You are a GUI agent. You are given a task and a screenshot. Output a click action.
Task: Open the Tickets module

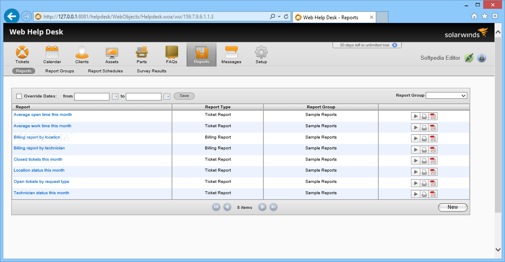click(x=22, y=55)
